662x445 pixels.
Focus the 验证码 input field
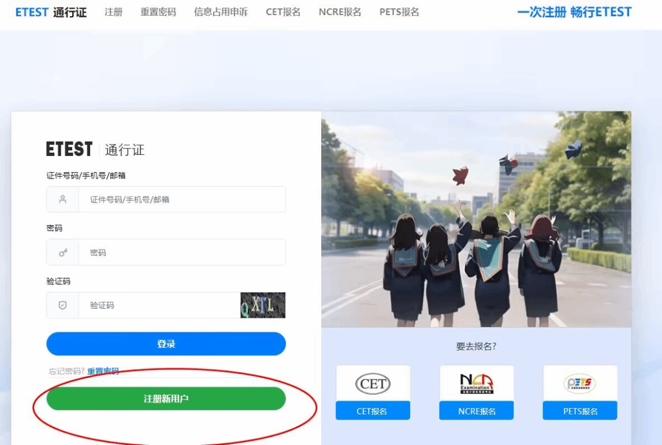click(x=159, y=305)
